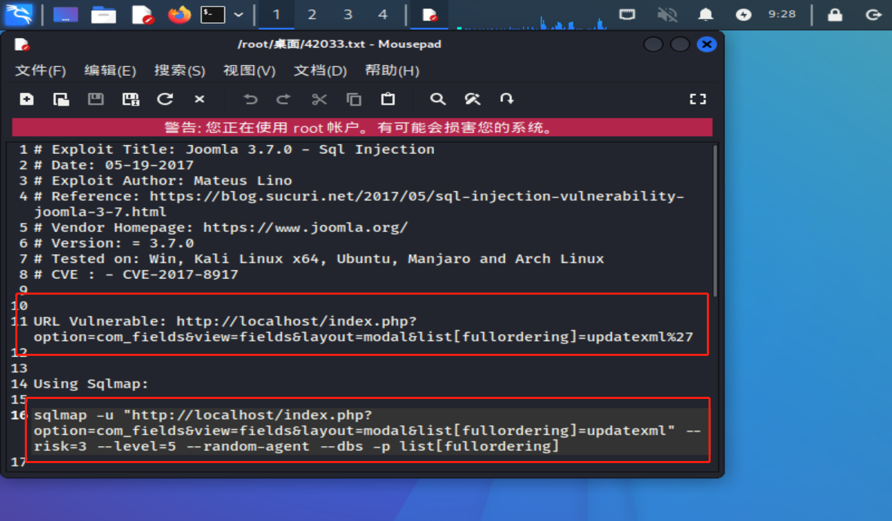Expand the terminal launcher dropdown arrow
892x521 pixels.
coord(239,15)
